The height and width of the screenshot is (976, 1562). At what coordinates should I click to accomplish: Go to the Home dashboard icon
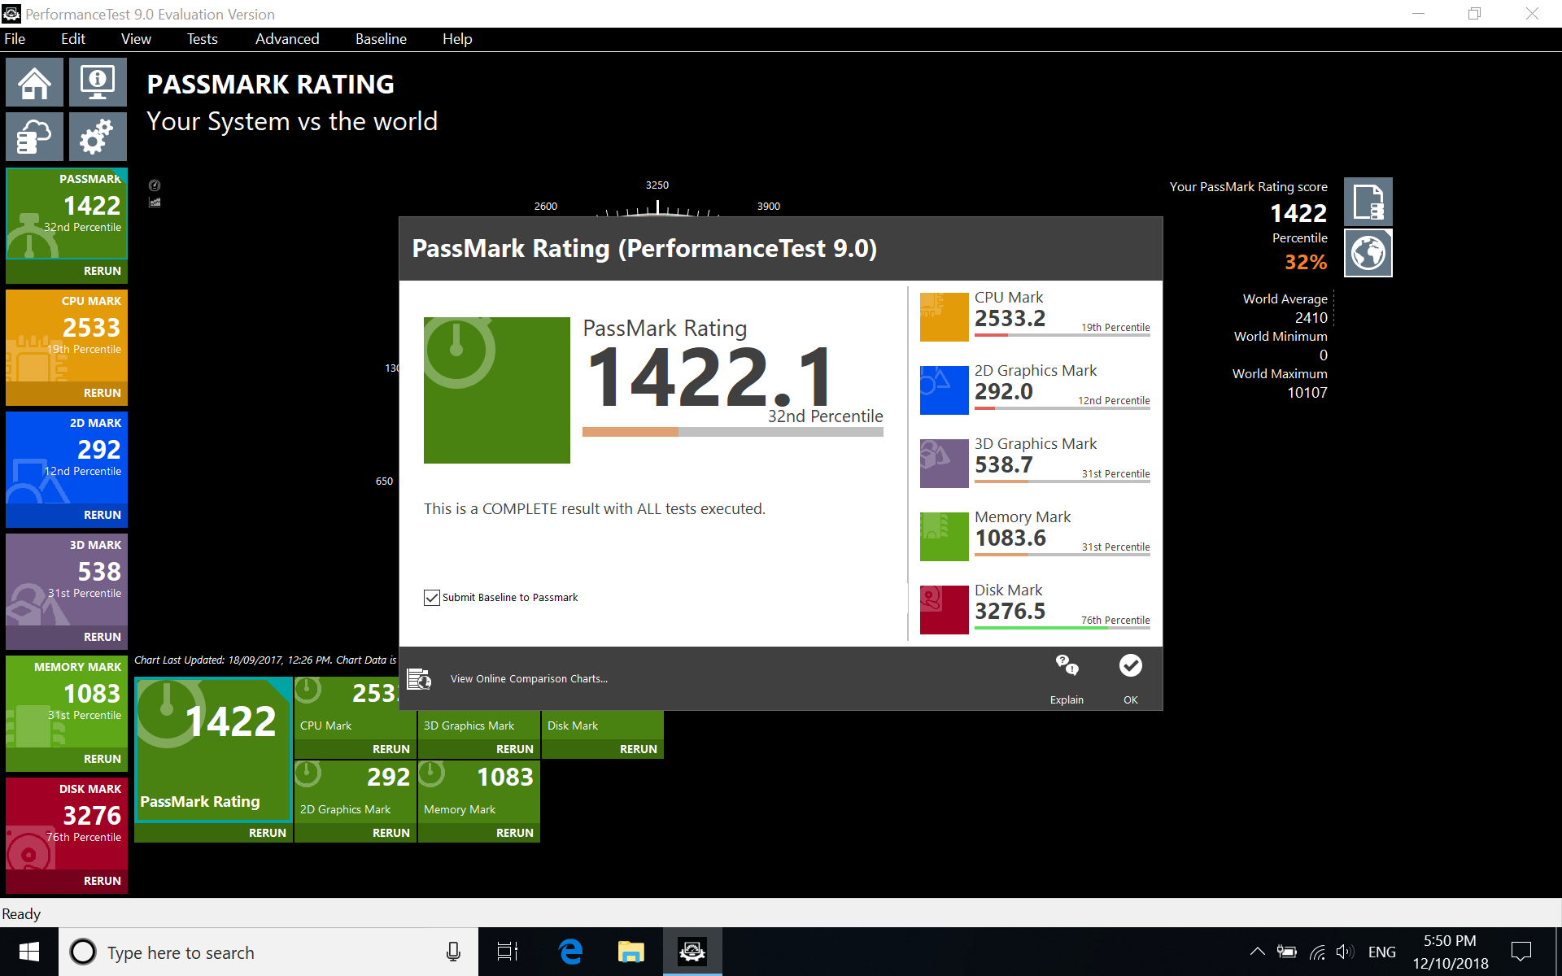34,82
